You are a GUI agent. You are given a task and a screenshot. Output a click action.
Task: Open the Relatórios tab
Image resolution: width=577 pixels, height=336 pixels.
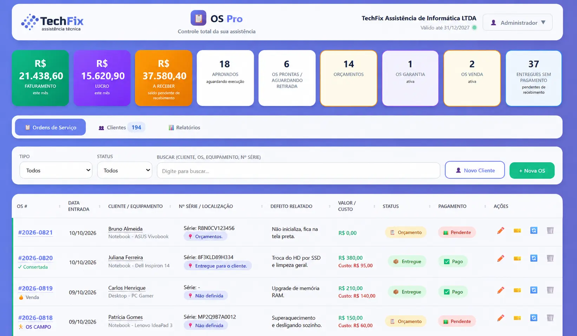point(184,127)
